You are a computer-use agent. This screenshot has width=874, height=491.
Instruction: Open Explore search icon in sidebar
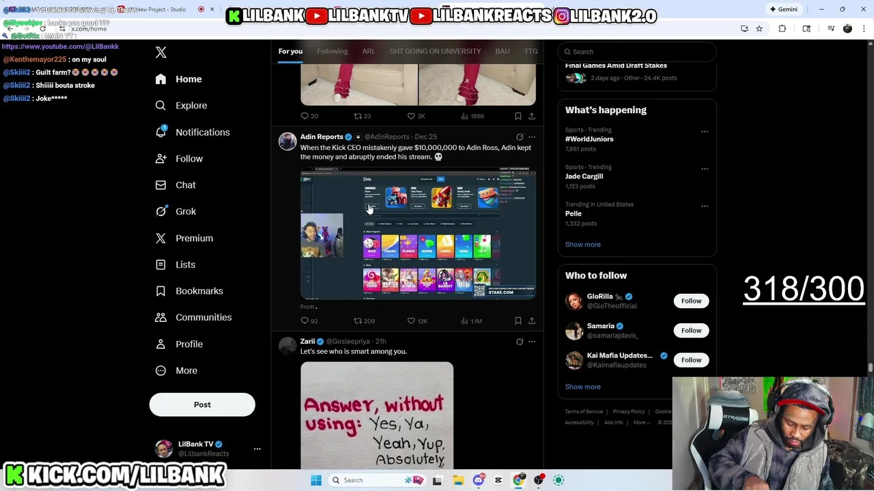[x=160, y=106]
